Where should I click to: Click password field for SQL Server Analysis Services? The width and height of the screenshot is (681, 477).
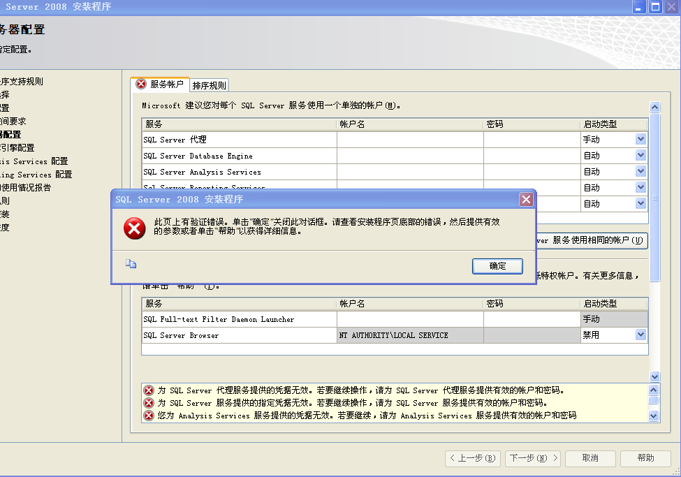(x=532, y=172)
